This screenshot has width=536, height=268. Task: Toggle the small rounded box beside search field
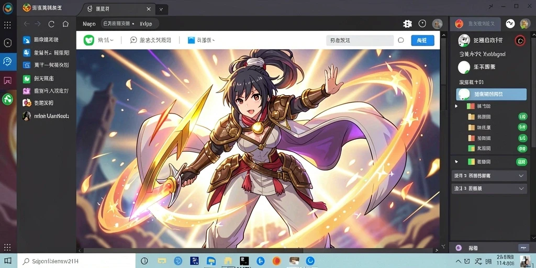pos(401,40)
